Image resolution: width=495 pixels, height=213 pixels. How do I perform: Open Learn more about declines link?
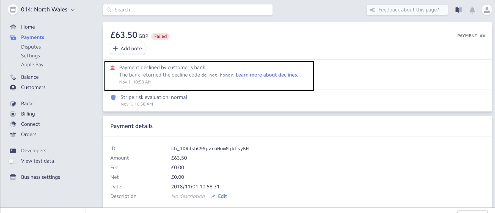(x=266, y=75)
